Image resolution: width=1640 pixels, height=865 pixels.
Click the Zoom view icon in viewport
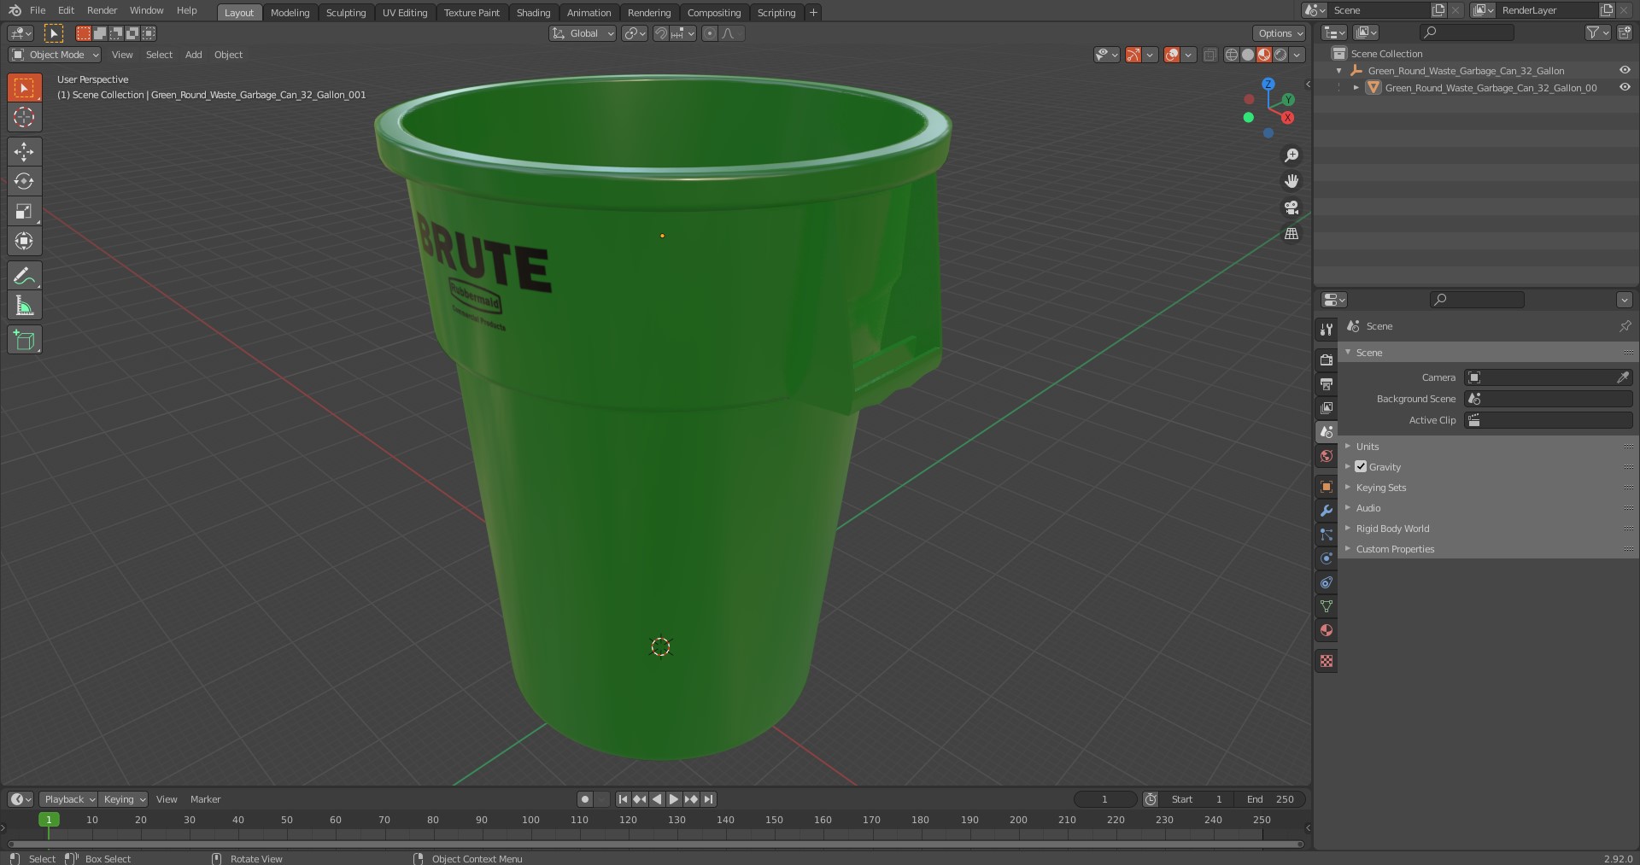click(1291, 155)
